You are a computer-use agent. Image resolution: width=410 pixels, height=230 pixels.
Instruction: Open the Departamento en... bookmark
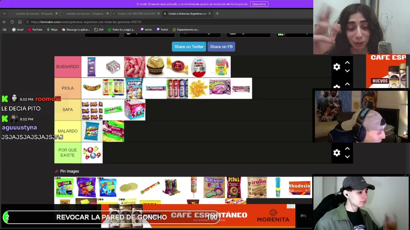186,29
